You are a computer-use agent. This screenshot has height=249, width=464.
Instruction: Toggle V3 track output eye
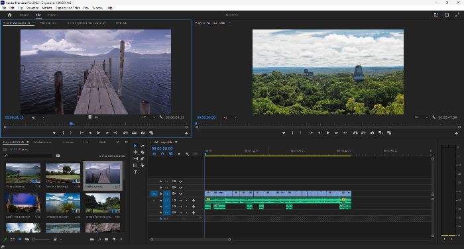pyautogui.click(x=180, y=181)
